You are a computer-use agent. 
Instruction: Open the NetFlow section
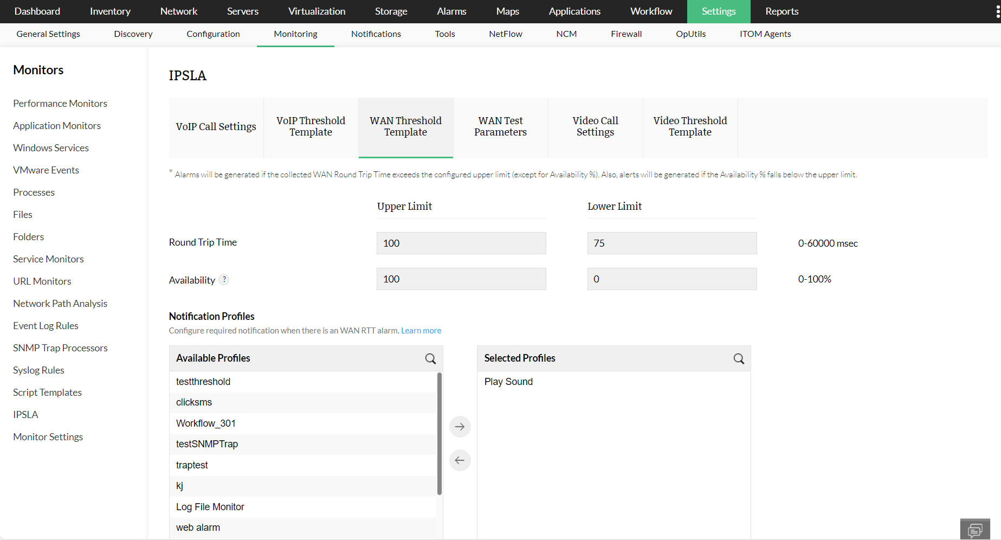(x=505, y=34)
